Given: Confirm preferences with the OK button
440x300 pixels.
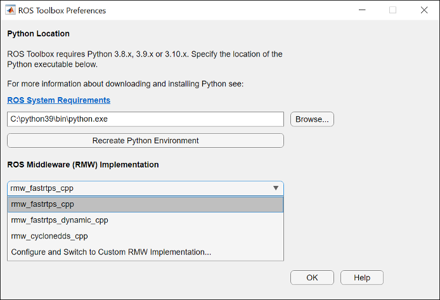Looking at the screenshot, I should coord(312,278).
